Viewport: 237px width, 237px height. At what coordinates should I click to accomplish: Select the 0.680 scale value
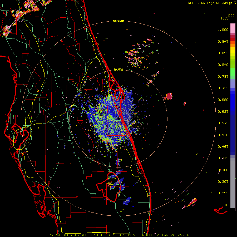(x=223, y=100)
